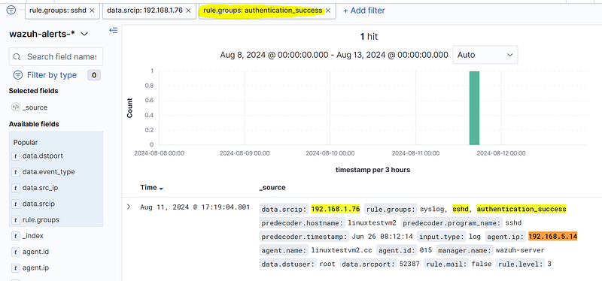Screen dimensions: 602x281
Task: Click the data.dstuser value root
Action: click(327, 264)
